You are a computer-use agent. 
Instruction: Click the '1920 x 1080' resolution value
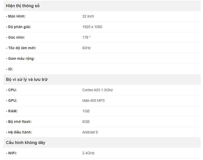(x=92, y=27)
